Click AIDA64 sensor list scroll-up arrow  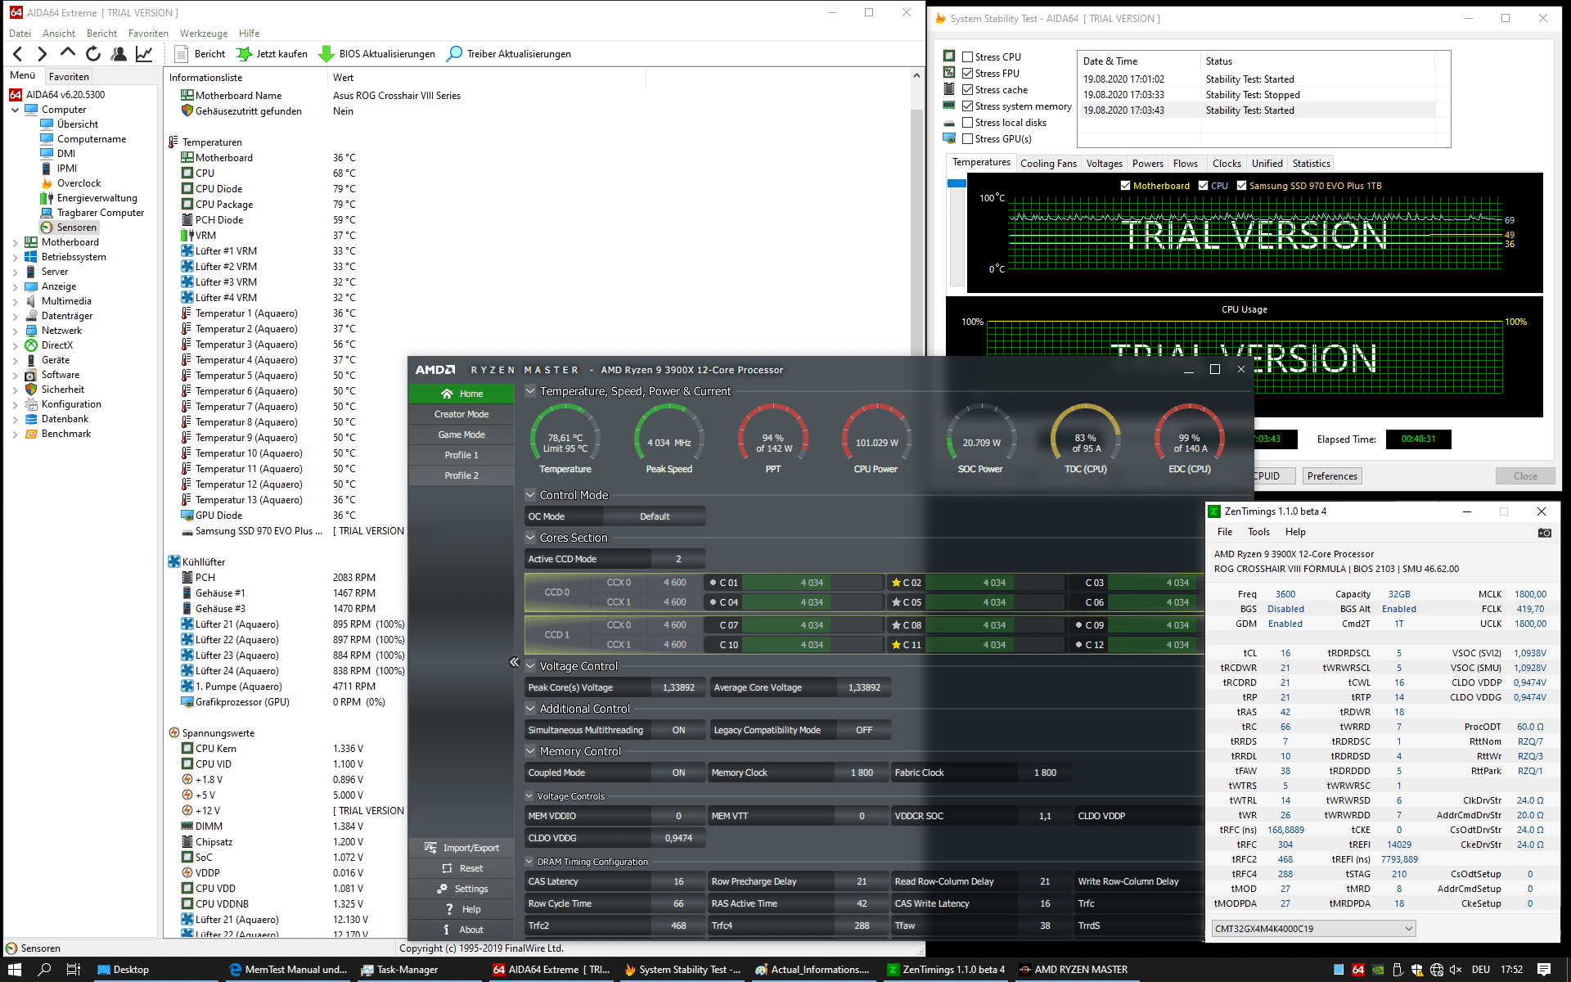[x=916, y=76]
